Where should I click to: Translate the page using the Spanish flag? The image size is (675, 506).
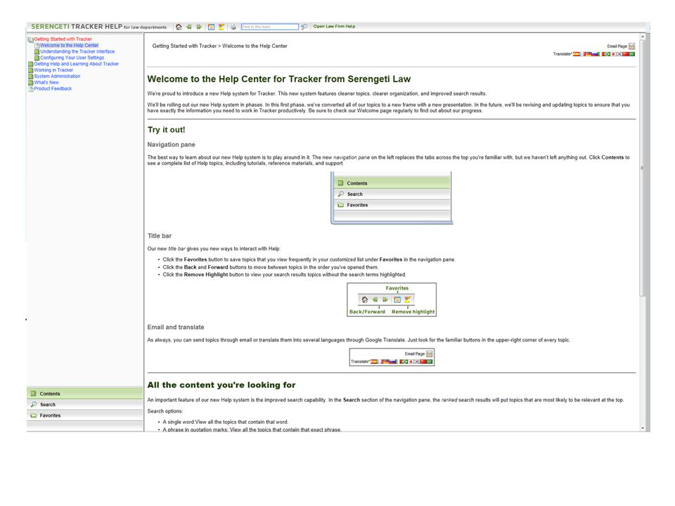click(577, 54)
